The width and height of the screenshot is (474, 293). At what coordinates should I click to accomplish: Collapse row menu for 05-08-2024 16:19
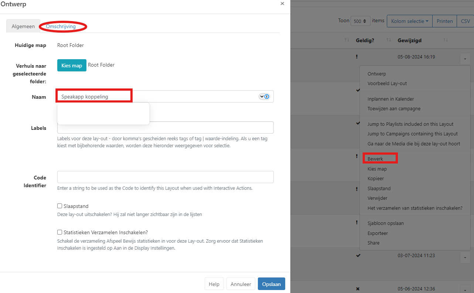[465, 58]
